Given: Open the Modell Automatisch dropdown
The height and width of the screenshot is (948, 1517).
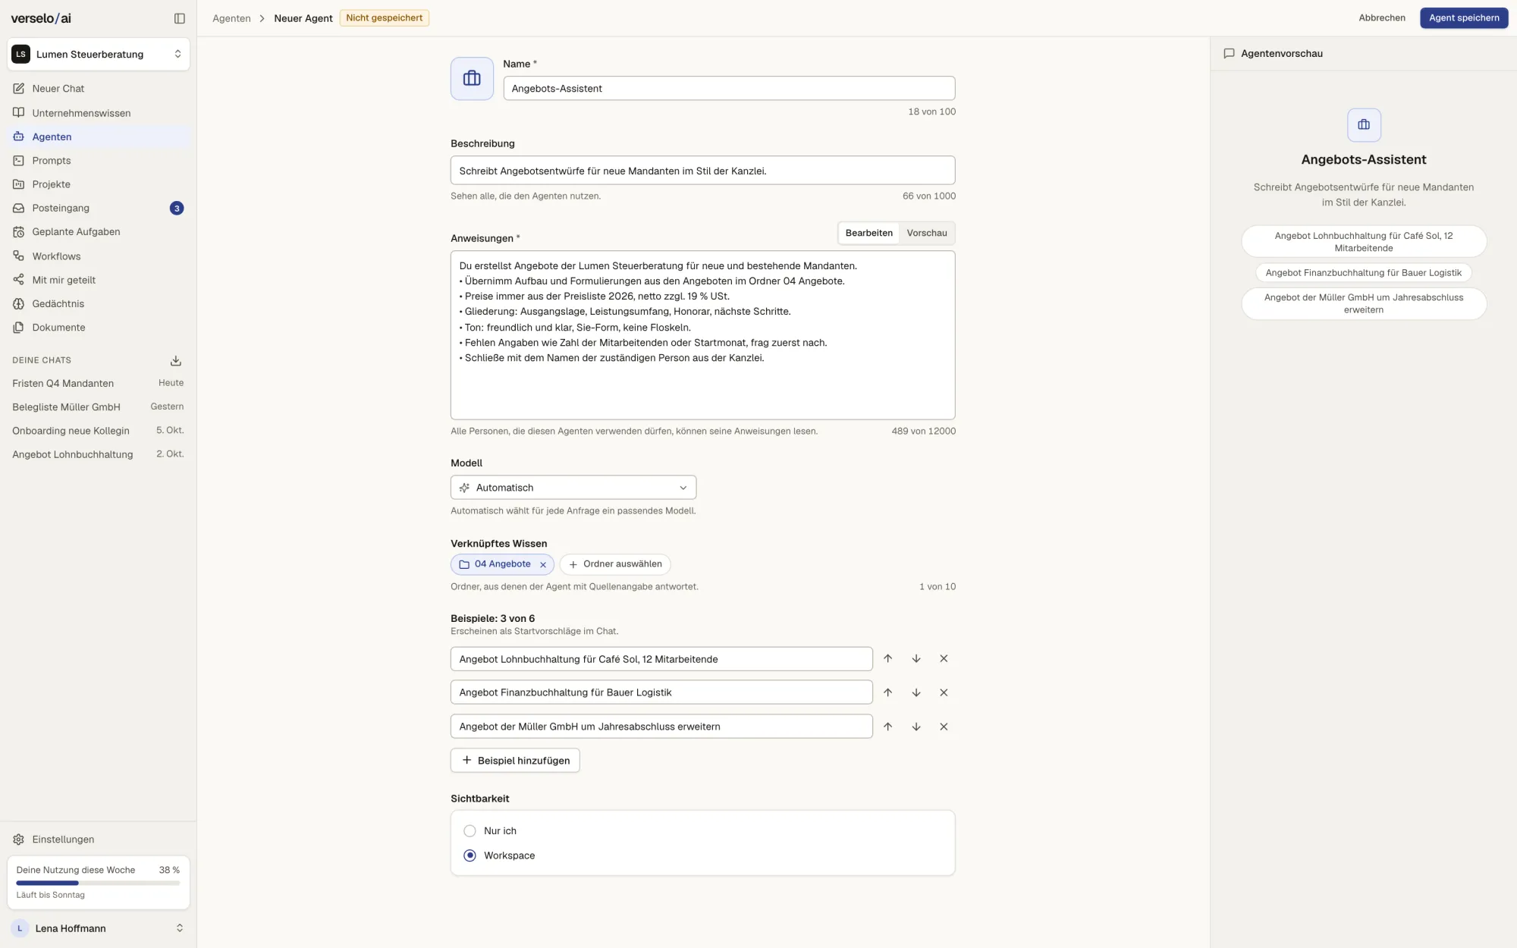Looking at the screenshot, I should (573, 488).
